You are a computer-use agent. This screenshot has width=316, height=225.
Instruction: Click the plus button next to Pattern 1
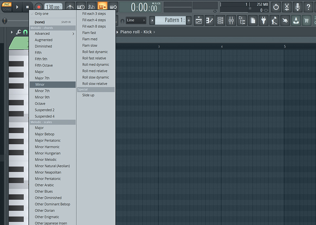click(x=189, y=20)
